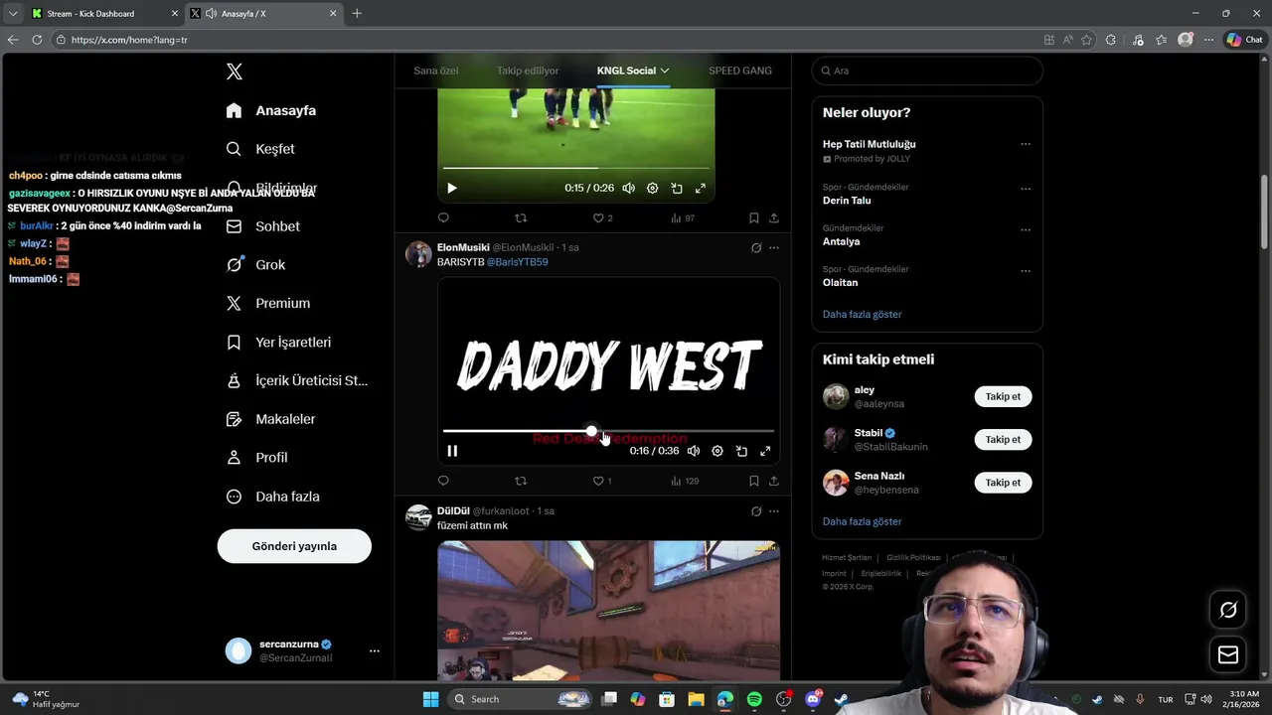
Task: Bookmark the football video post
Action: pyautogui.click(x=754, y=218)
